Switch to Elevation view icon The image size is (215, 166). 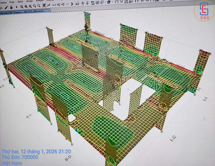(63, 5)
